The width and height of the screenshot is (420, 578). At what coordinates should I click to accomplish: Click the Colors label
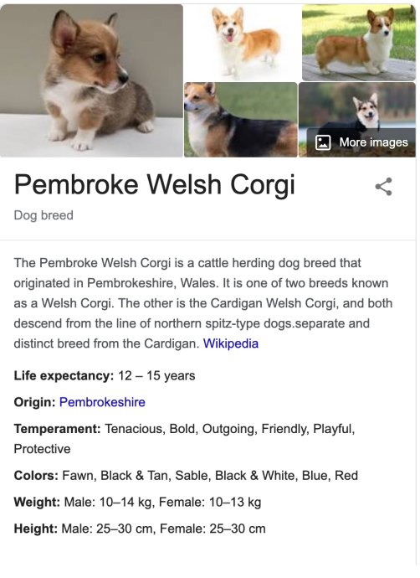[x=36, y=476]
